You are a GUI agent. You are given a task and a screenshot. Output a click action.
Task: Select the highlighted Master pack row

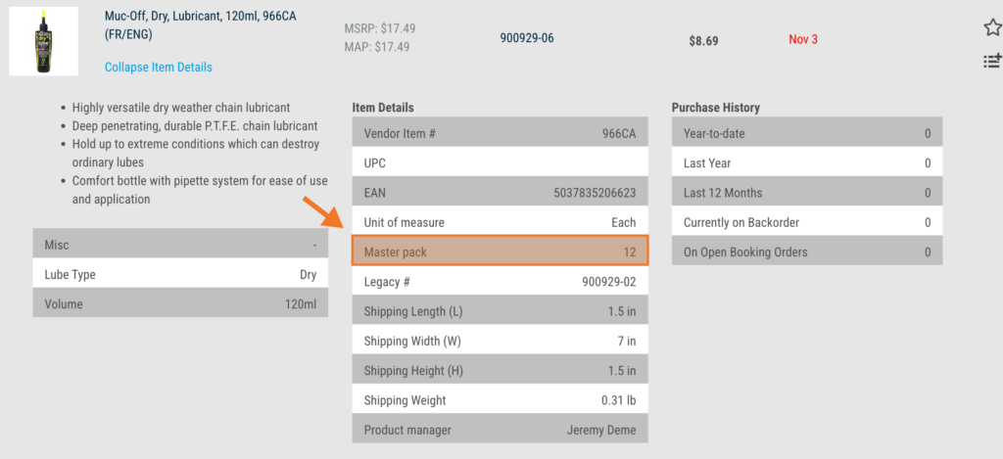500,252
